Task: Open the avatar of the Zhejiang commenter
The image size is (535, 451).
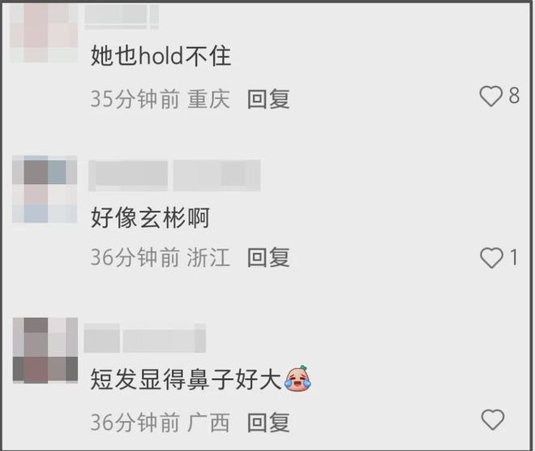Action: (45, 189)
